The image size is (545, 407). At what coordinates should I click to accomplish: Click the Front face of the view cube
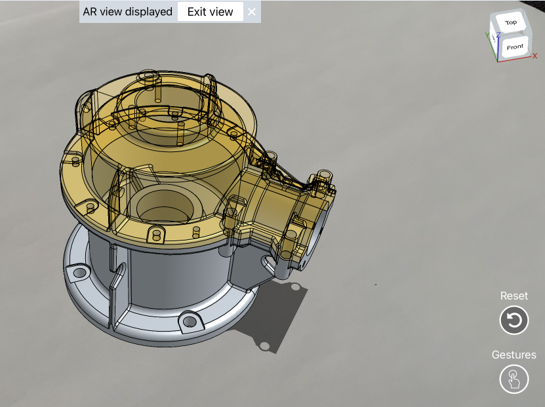pos(514,46)
